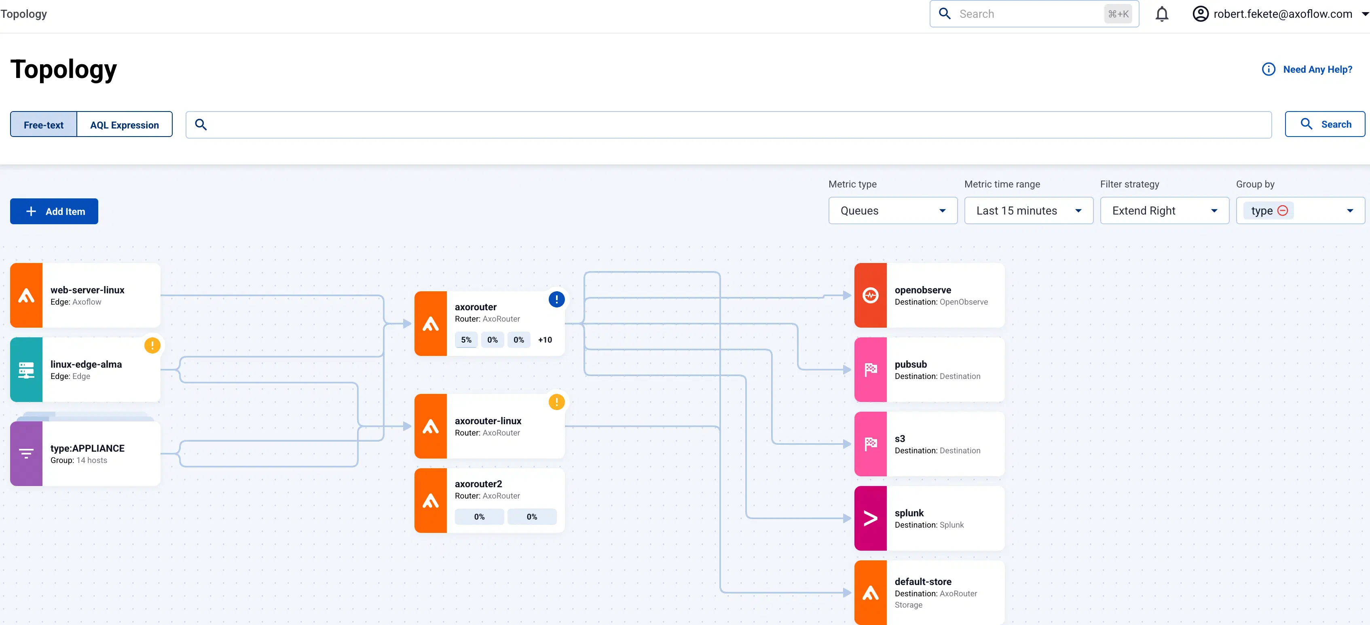The width and height of the screenshot is (1370, 625).
Task: Switch to the AQL Expression mode
Action: pyautogui.click(x=125, y=125)
